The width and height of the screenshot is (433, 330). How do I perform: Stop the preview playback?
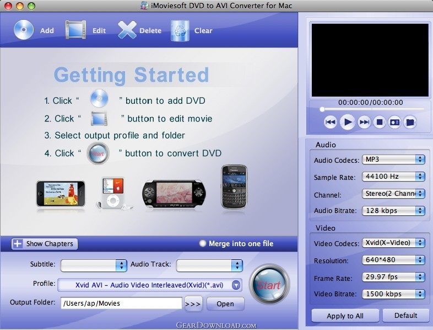click(x=379, y=122)
